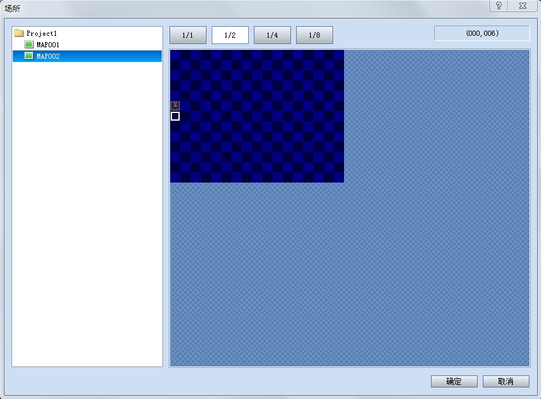Select the MAP001 tree item
The image size is (541, 399).
(48, 45)
